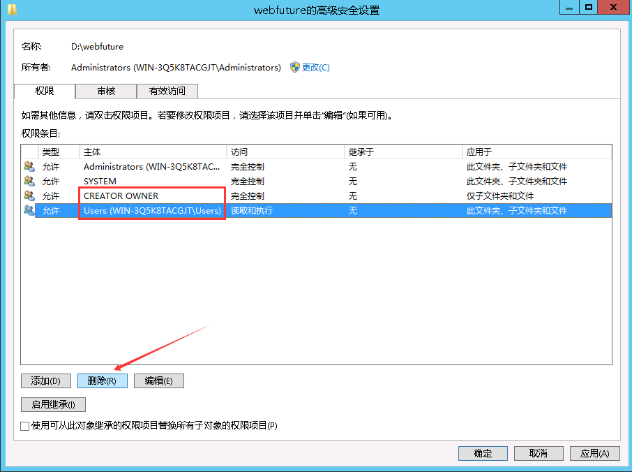The image size is (632, 472).
Task: Toggle the replace child object permissions checkbox
Action: [25, 425]
